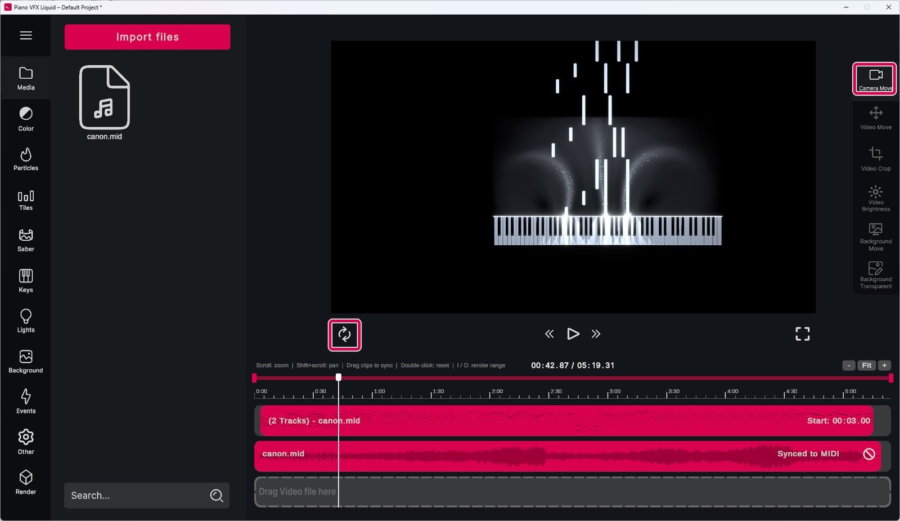This screenshot has height=521, width=900.
Task: Click the Start: 00:03.00 label
Action: [x=838, y=421]
